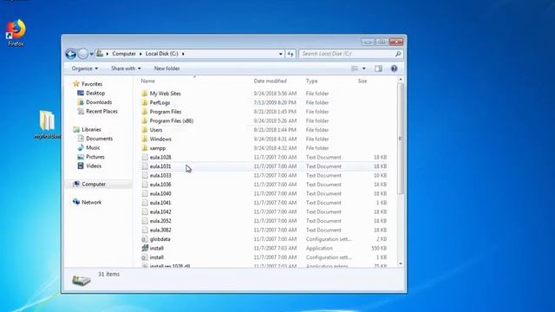Open Pictures library

pos(95,157)
